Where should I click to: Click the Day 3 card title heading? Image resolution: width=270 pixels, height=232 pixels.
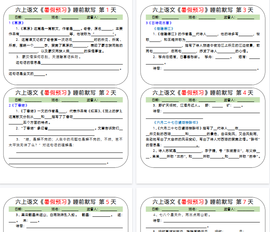(203, 10)
